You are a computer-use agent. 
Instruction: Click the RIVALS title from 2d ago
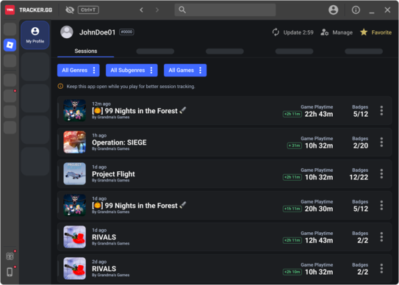104,269
